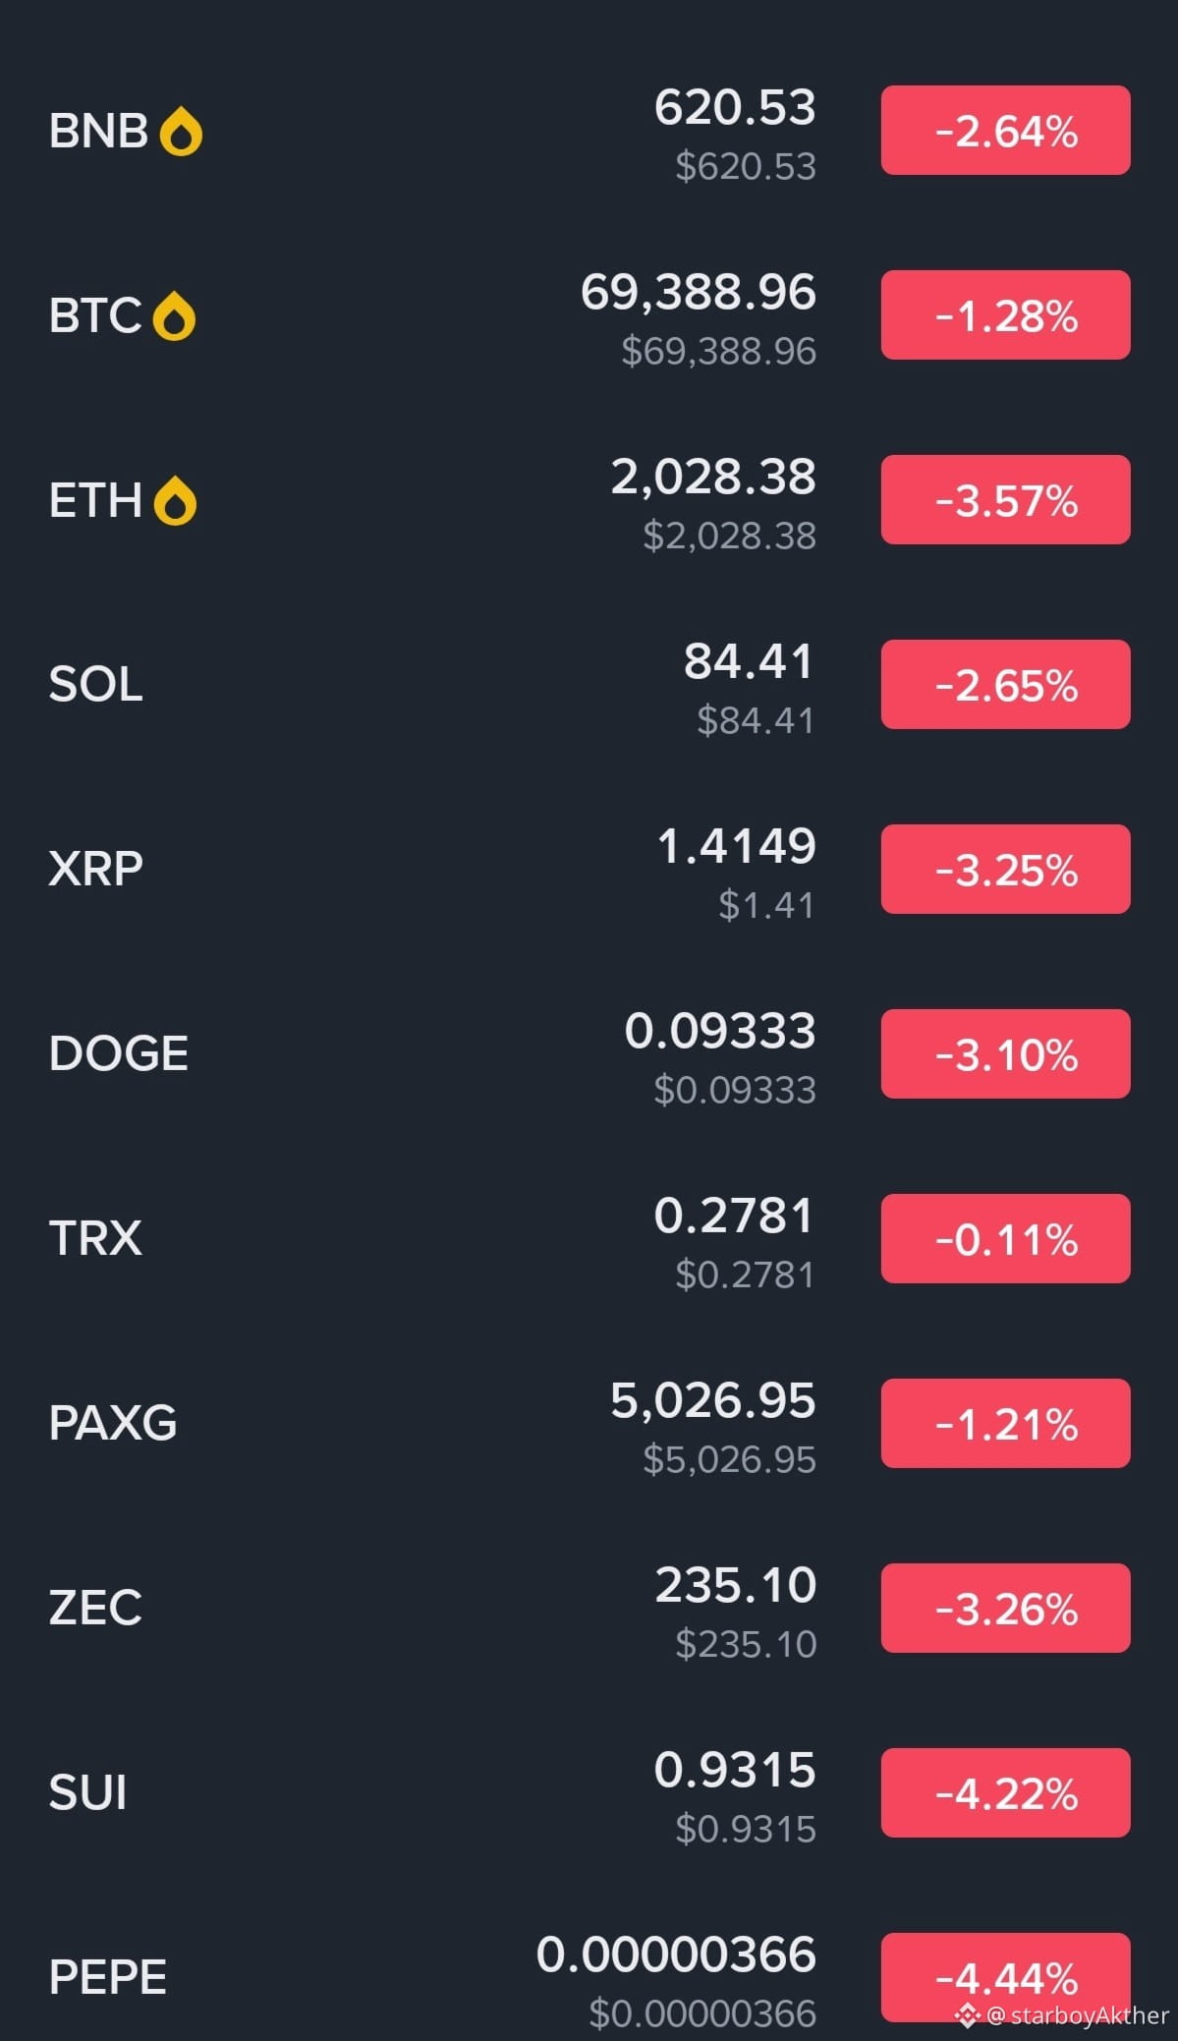
Task: Tap the hot flame icon beside BTC
Action: pos(174,316)
